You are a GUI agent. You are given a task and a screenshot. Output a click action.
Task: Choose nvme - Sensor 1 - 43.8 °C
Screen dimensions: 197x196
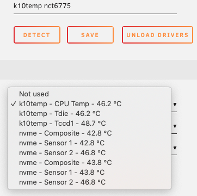(x=89, y=173)
